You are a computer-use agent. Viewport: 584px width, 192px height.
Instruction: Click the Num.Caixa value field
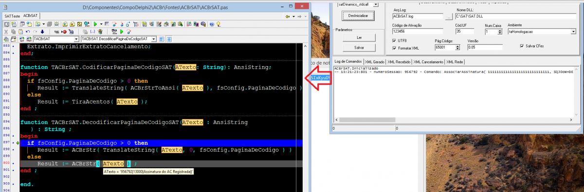491,32
